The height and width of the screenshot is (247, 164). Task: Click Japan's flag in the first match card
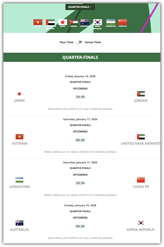pos(19,94)
